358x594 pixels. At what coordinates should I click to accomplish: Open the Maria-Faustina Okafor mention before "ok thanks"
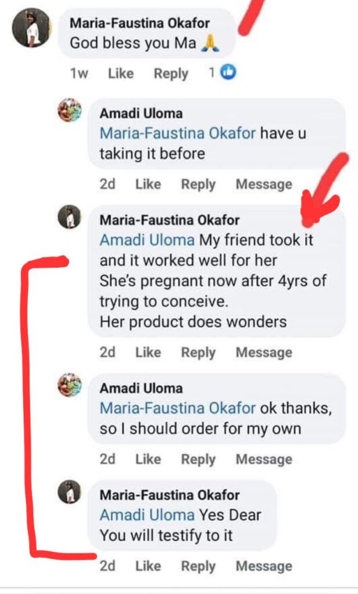177,408
